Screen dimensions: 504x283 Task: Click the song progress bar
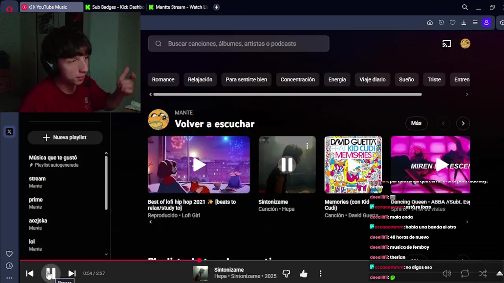tap(261, 260)
